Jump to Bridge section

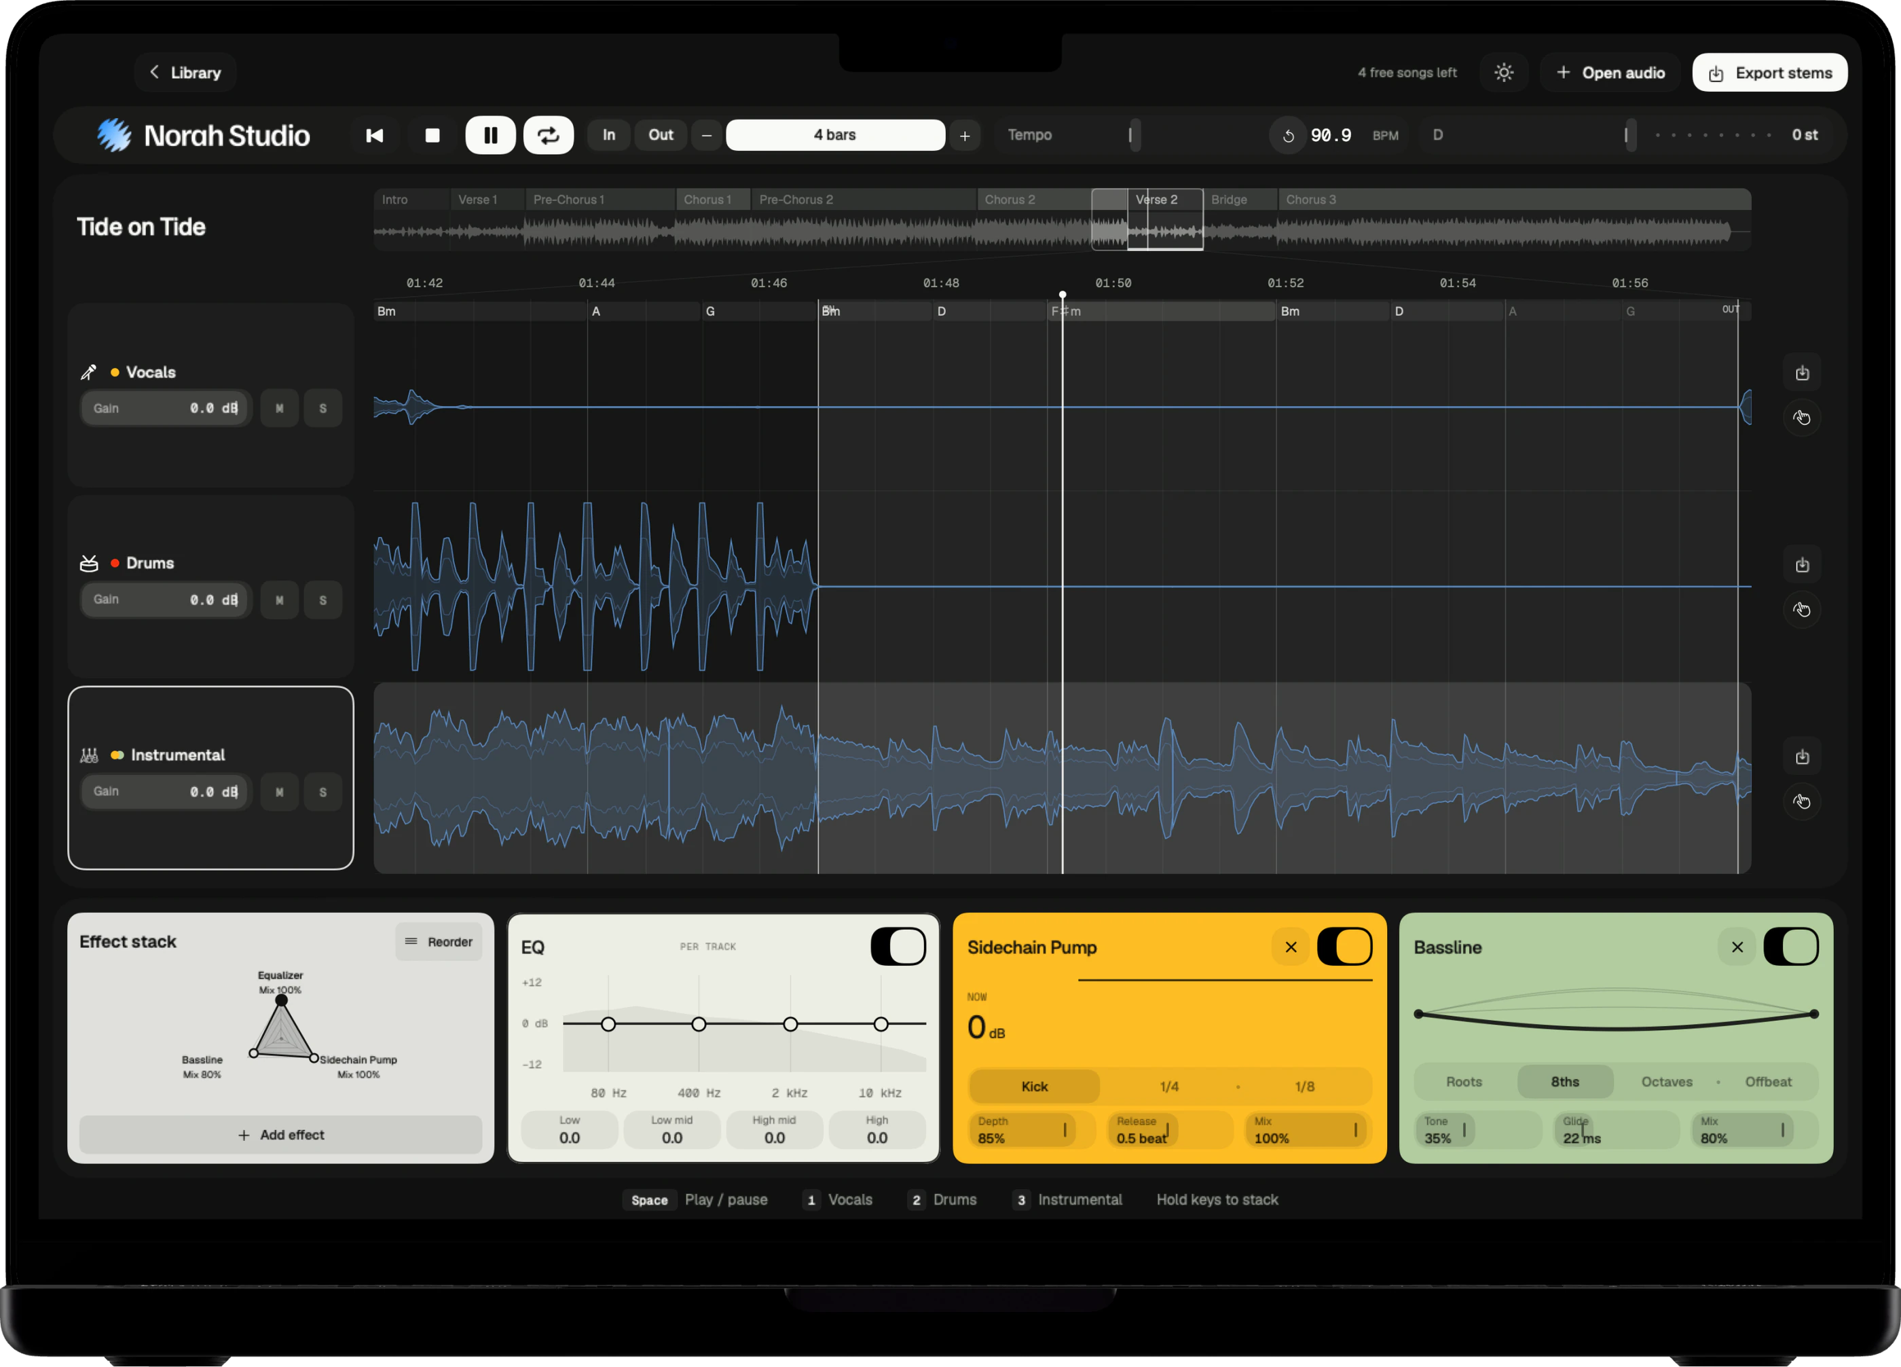click(1240, 200)
